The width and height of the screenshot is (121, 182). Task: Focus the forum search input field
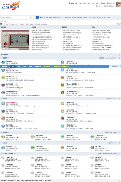click(x=15, y=18)
